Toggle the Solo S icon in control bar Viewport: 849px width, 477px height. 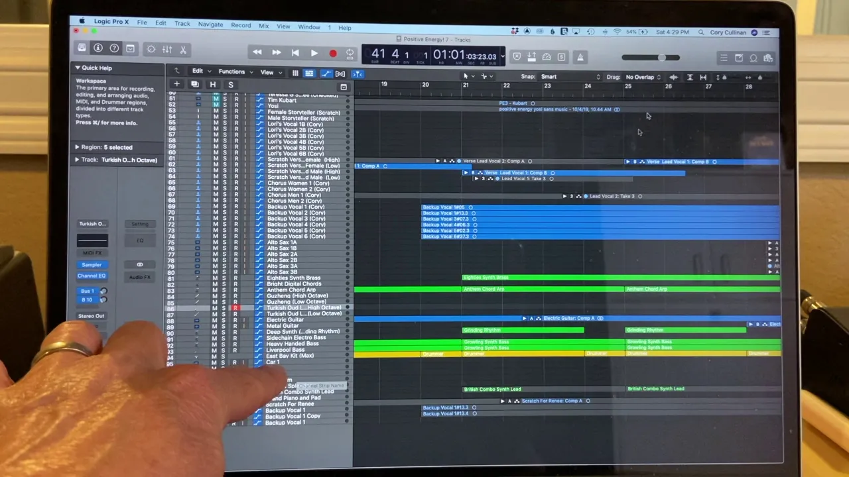pos(562,57)
